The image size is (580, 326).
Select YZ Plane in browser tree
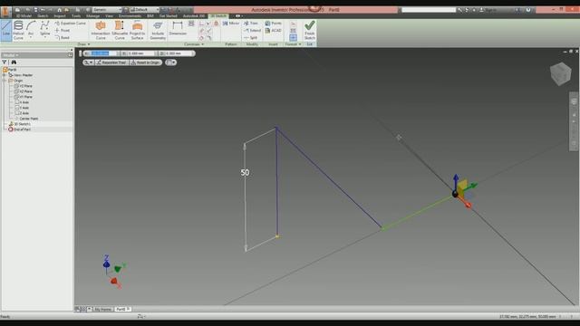click(24, 86)
